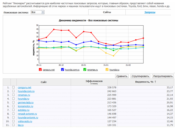Toggle the yellow hyundai.ru legend checkbox
The height and width of the screenshot is (130, 175).
pos(107,70)
